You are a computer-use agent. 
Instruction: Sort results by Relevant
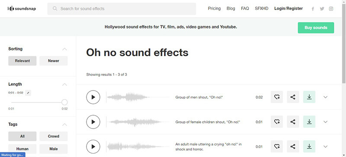[22, 61]
